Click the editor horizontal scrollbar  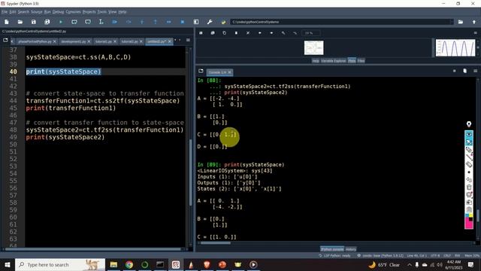pos(93,249)
